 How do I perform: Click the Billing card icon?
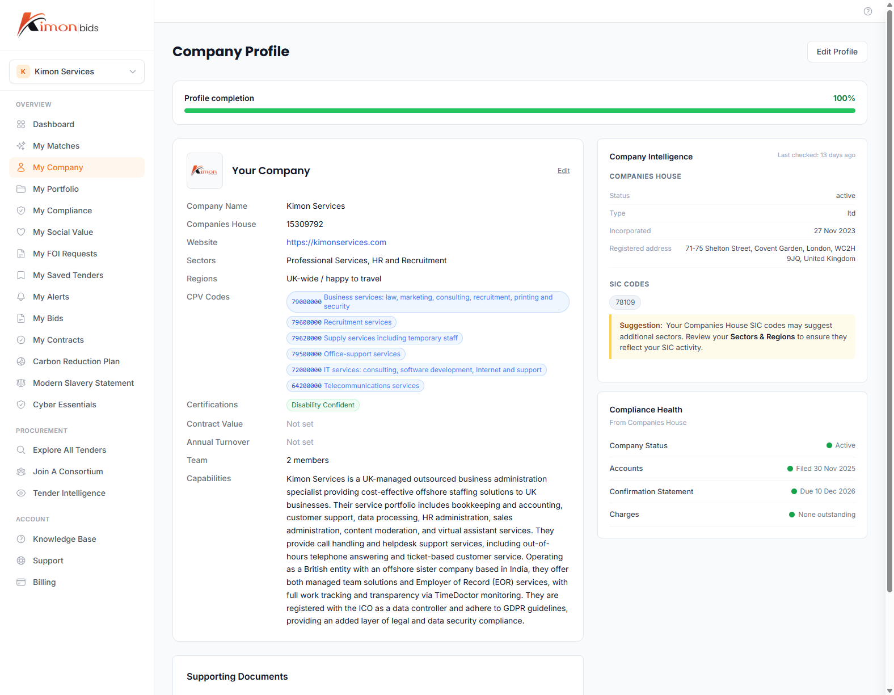[21, 582]
